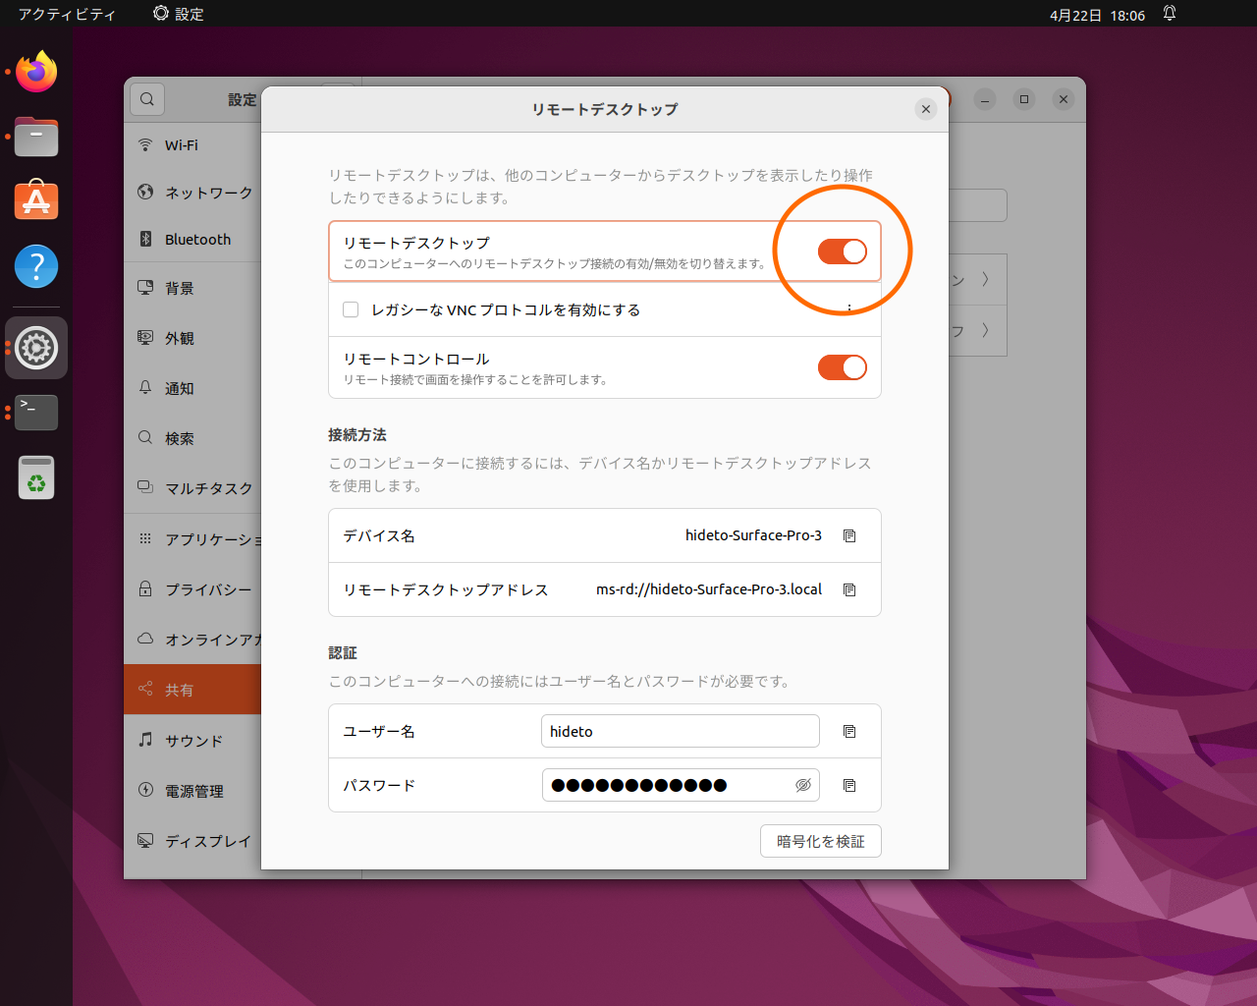Copy the device name to clipboard

848,535
